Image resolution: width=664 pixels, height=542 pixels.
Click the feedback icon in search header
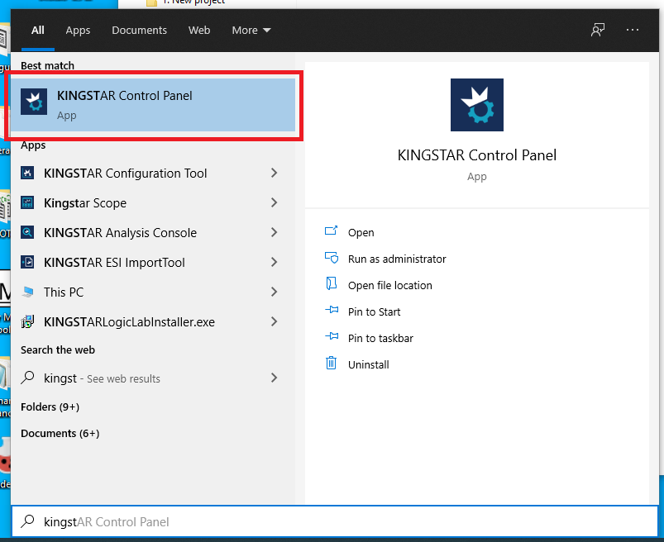click(597, 30)
